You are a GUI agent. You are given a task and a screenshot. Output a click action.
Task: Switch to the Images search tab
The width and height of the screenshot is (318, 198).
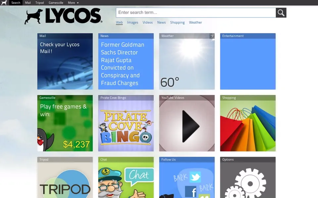click(132, 22)
